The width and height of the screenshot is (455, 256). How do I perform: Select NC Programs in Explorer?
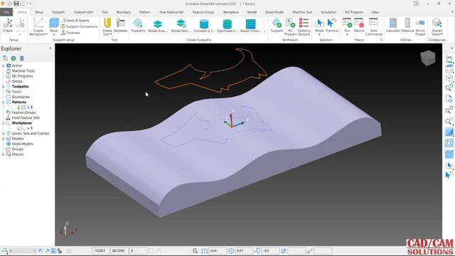point(22,76)
